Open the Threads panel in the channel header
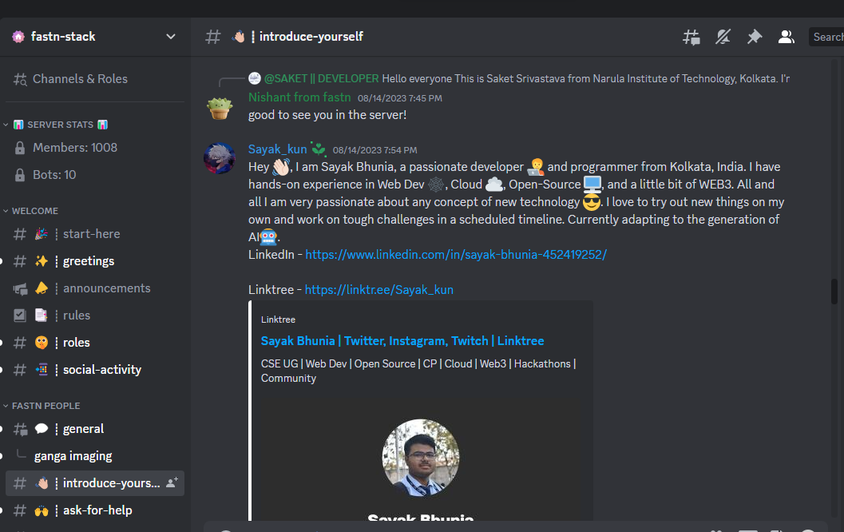Viewport: 844px width, 532px height. (x=691, y=37)
